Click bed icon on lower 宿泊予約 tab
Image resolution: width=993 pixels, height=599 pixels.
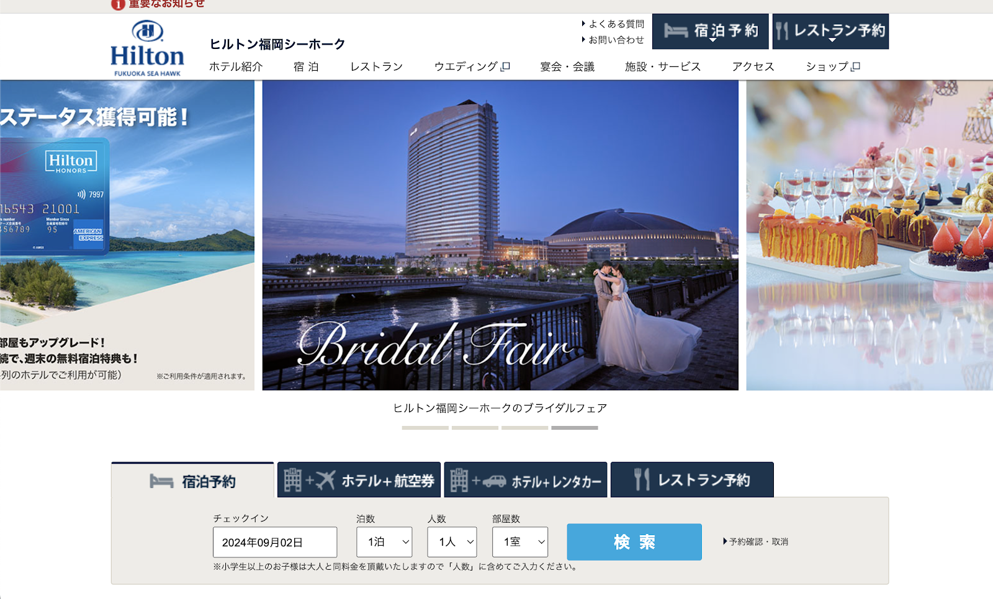pyautogui.click(x=161, y=481)
